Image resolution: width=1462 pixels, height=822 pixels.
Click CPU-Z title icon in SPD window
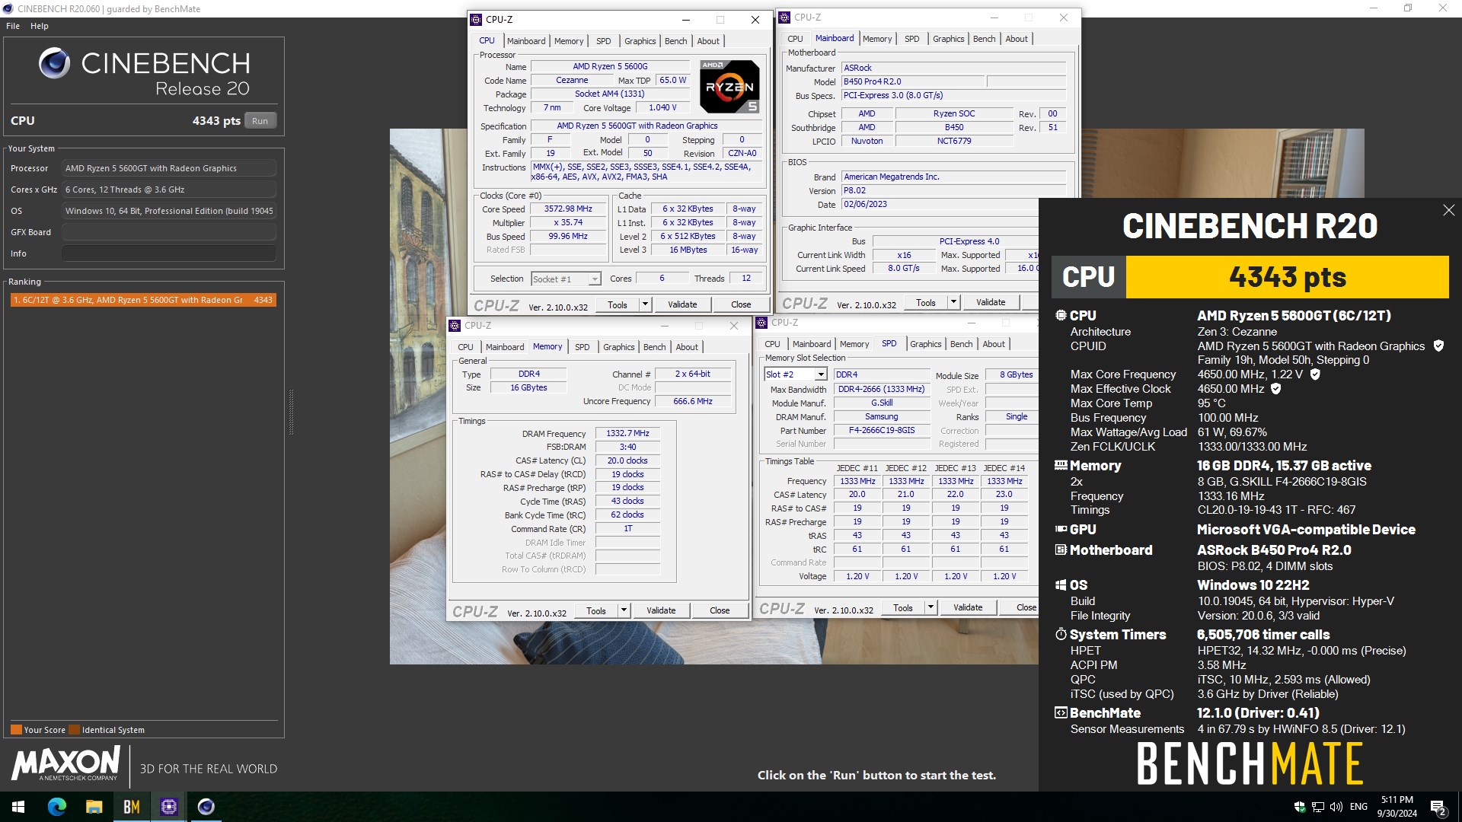(761, 322)
